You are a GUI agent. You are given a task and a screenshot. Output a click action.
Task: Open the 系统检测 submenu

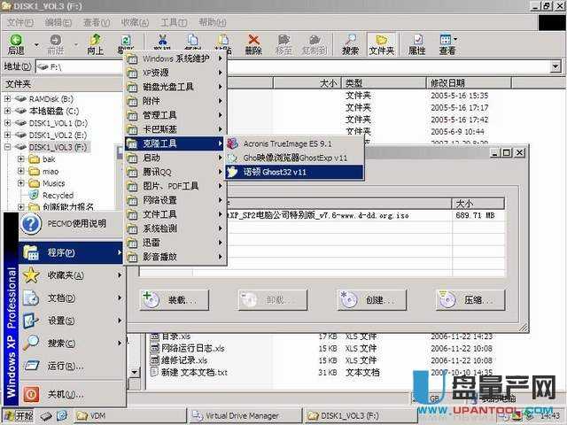pyautogui.click(x=175, y=228)
